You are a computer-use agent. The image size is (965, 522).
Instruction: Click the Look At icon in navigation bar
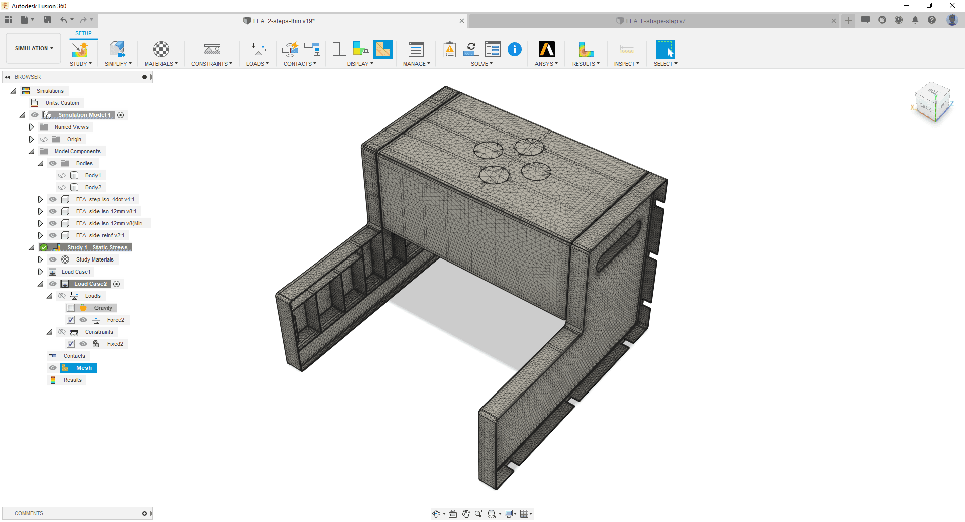coord(453,513)
